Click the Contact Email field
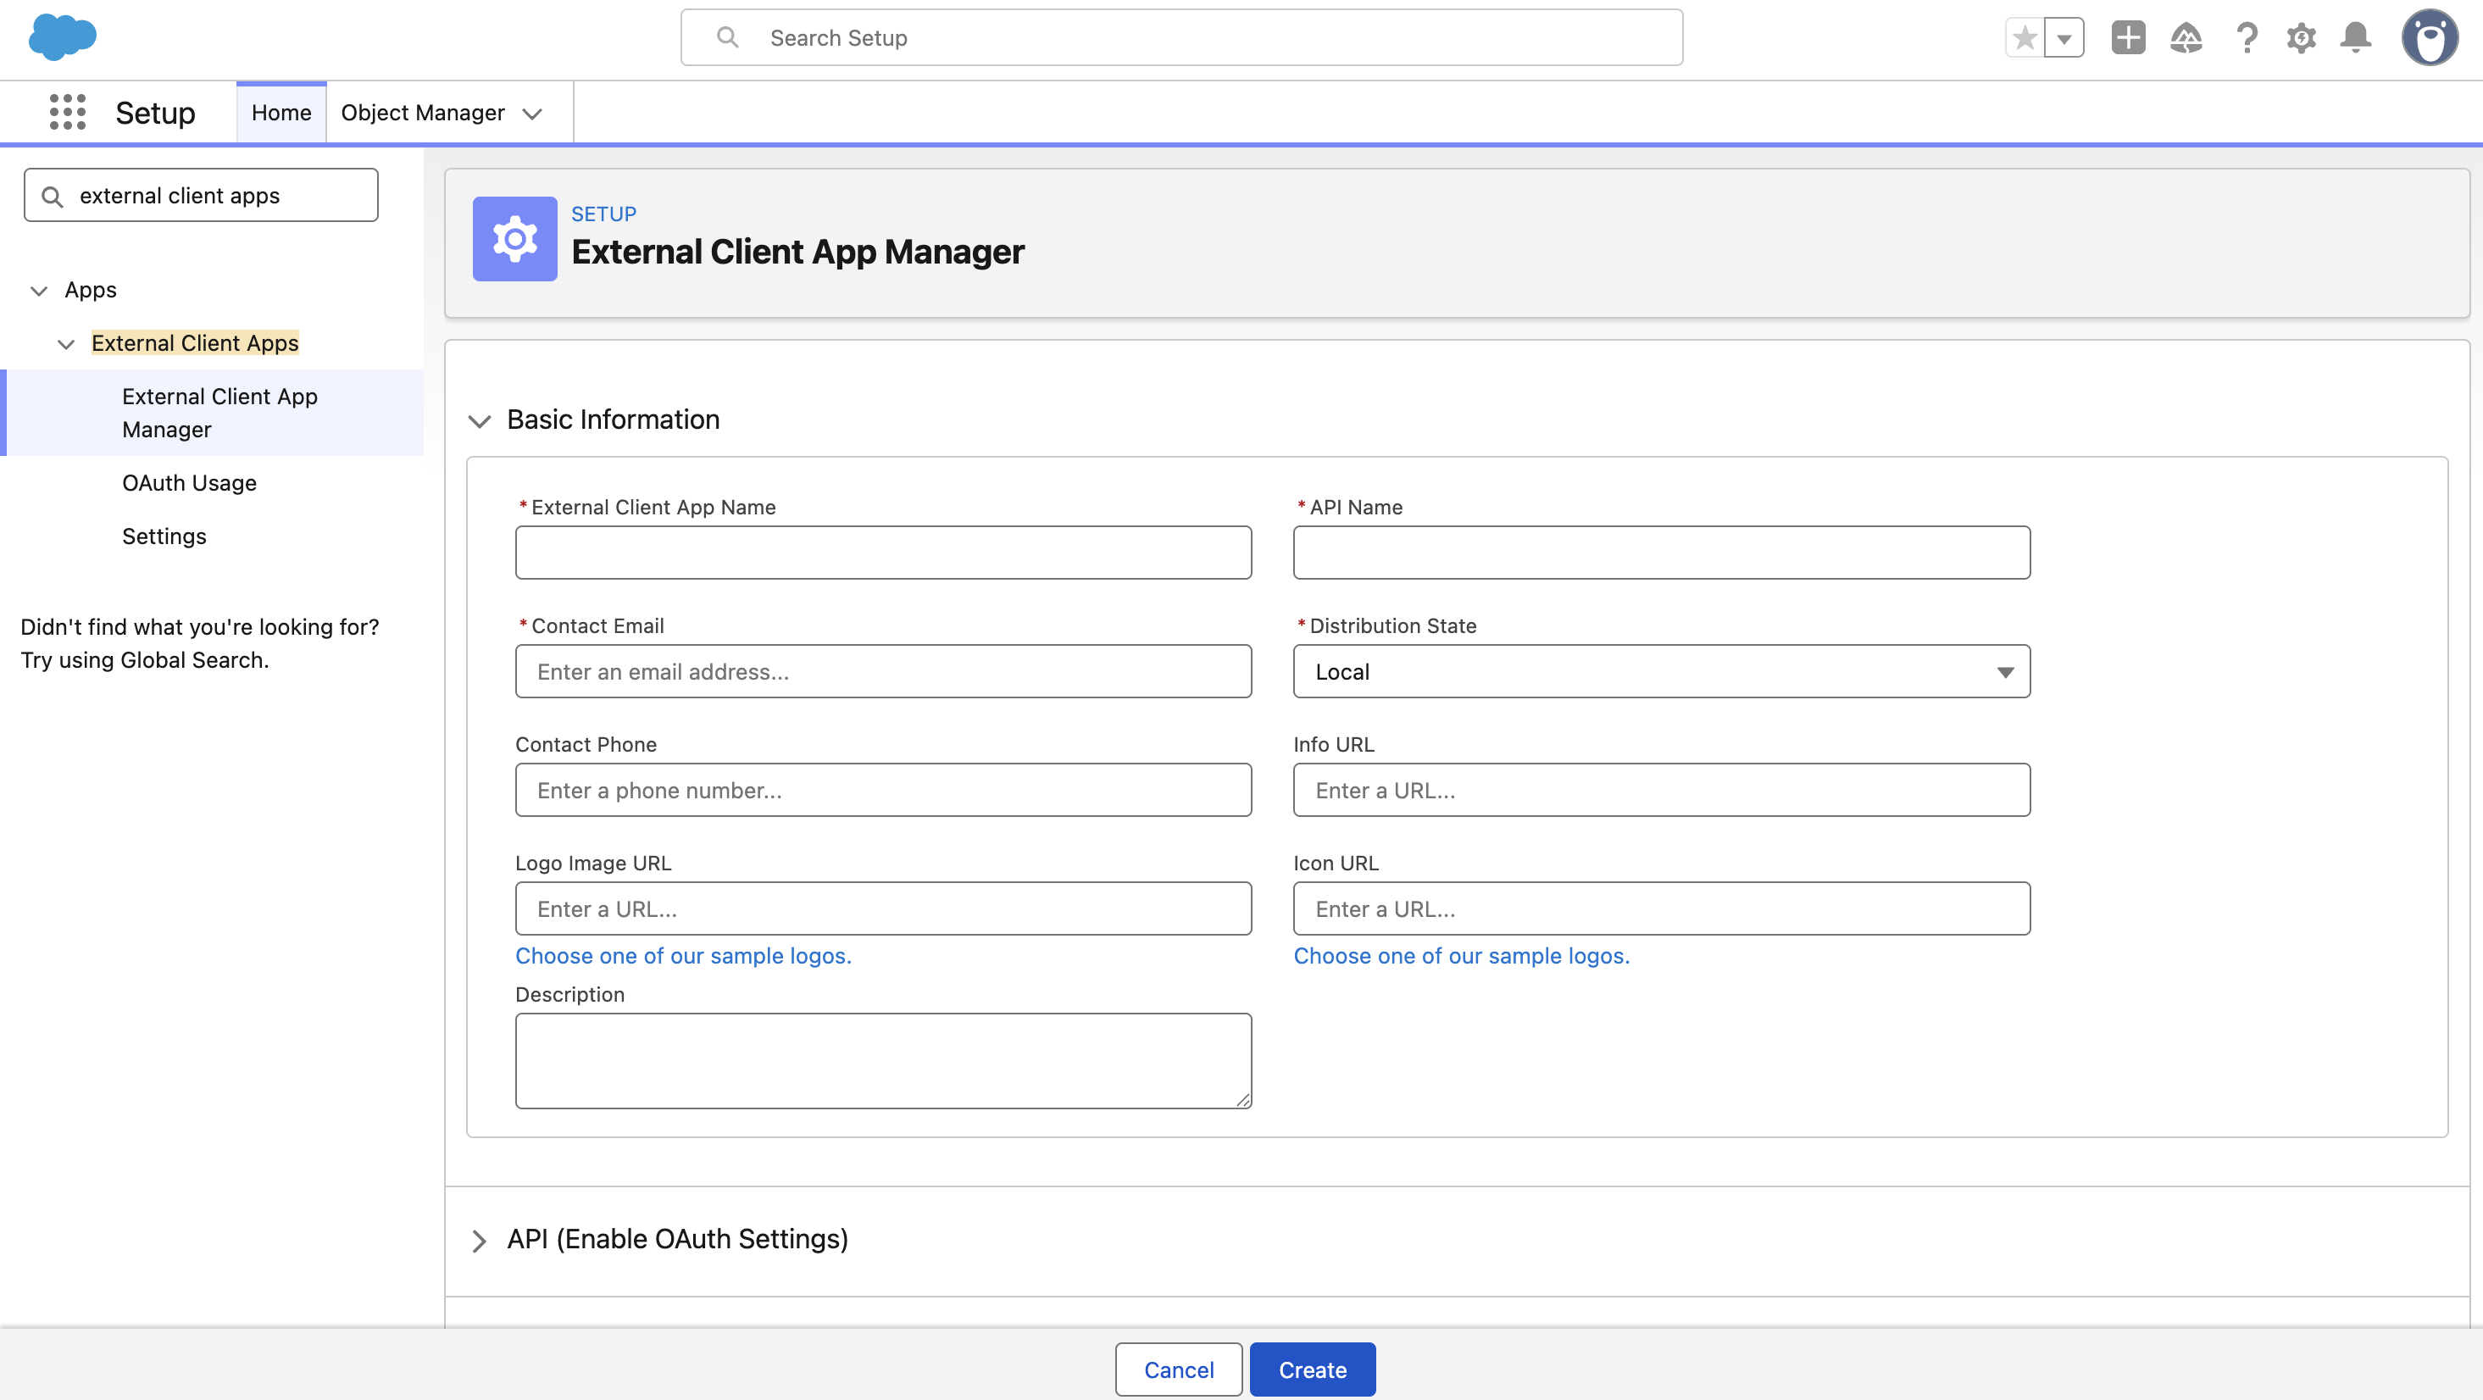The width and height of the screenshot is (2483, 1400). pos(883,671)
